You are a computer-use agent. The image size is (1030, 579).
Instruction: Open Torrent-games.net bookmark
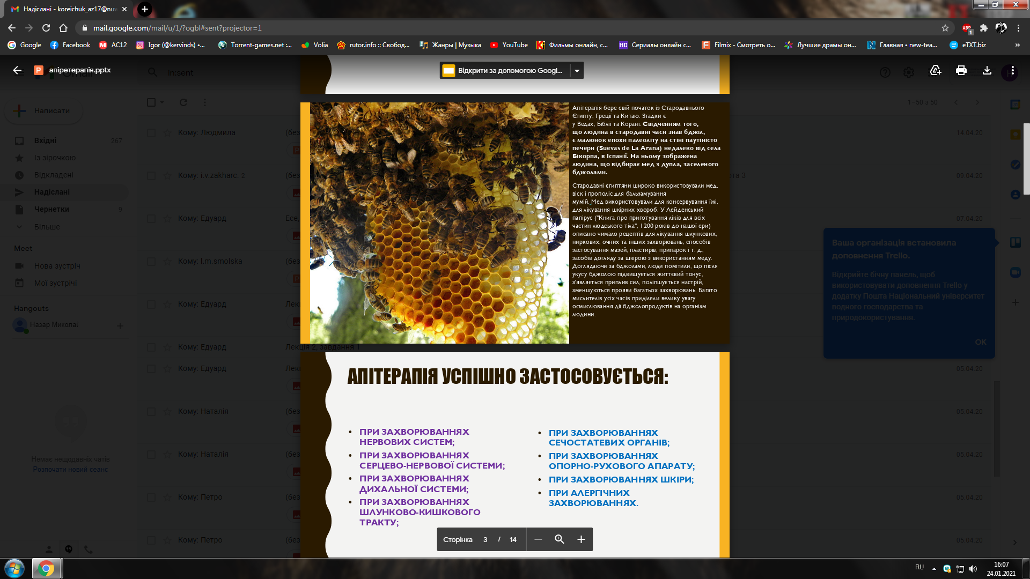pyautogui.click(x=255, y=45)
